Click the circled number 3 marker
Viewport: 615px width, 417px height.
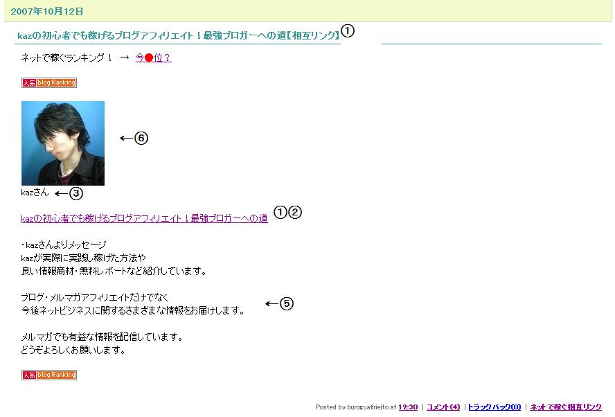(x=76, y=193)
